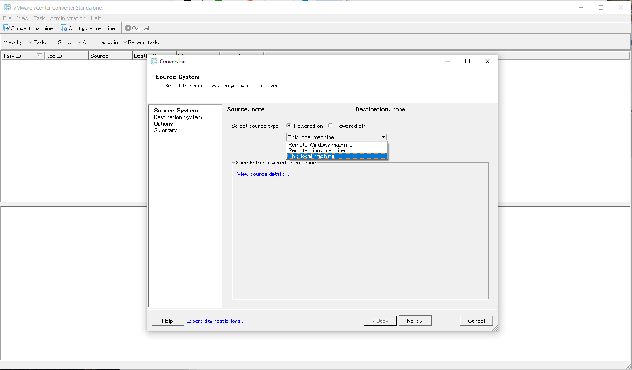This screenshot has height=370, width=632.
Task: Select the Powered off radio button
Action: pos(331,126)
